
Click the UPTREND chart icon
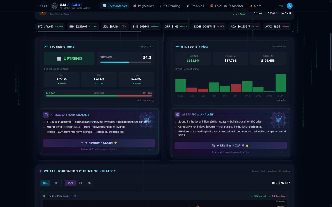(59, 59)
